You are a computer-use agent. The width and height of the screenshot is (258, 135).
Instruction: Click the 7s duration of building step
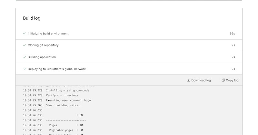[x=233, y=57]
